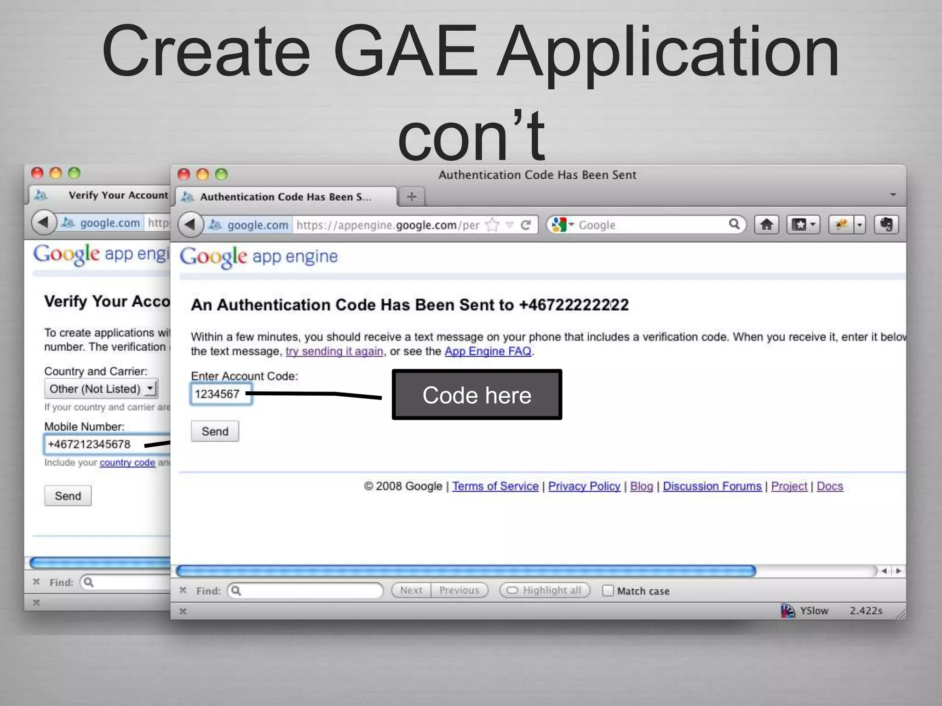The height and width of the screenshot is (706, 942).
Task: Open Discussion Forums link
Action: [712, 486]
